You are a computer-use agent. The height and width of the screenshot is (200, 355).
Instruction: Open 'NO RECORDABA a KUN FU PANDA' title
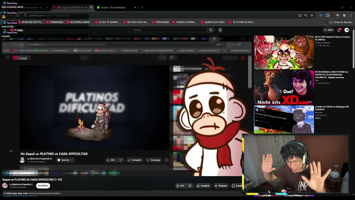point(331,74)
